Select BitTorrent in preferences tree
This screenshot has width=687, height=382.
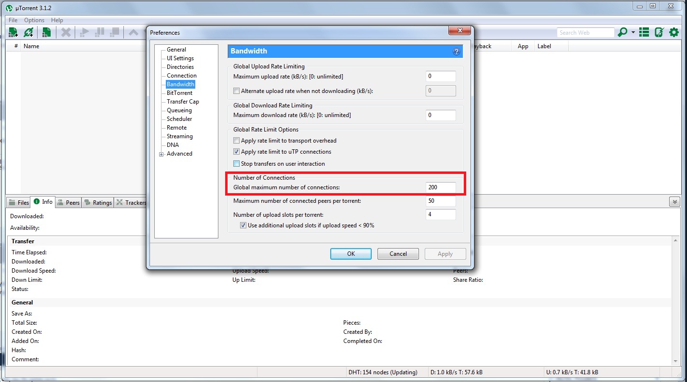pyautogui.click(x=179, y=93)
